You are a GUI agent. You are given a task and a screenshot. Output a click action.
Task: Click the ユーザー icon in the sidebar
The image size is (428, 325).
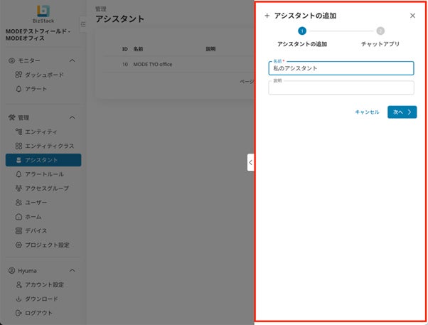pyautogui.click(x=18, y=203)
